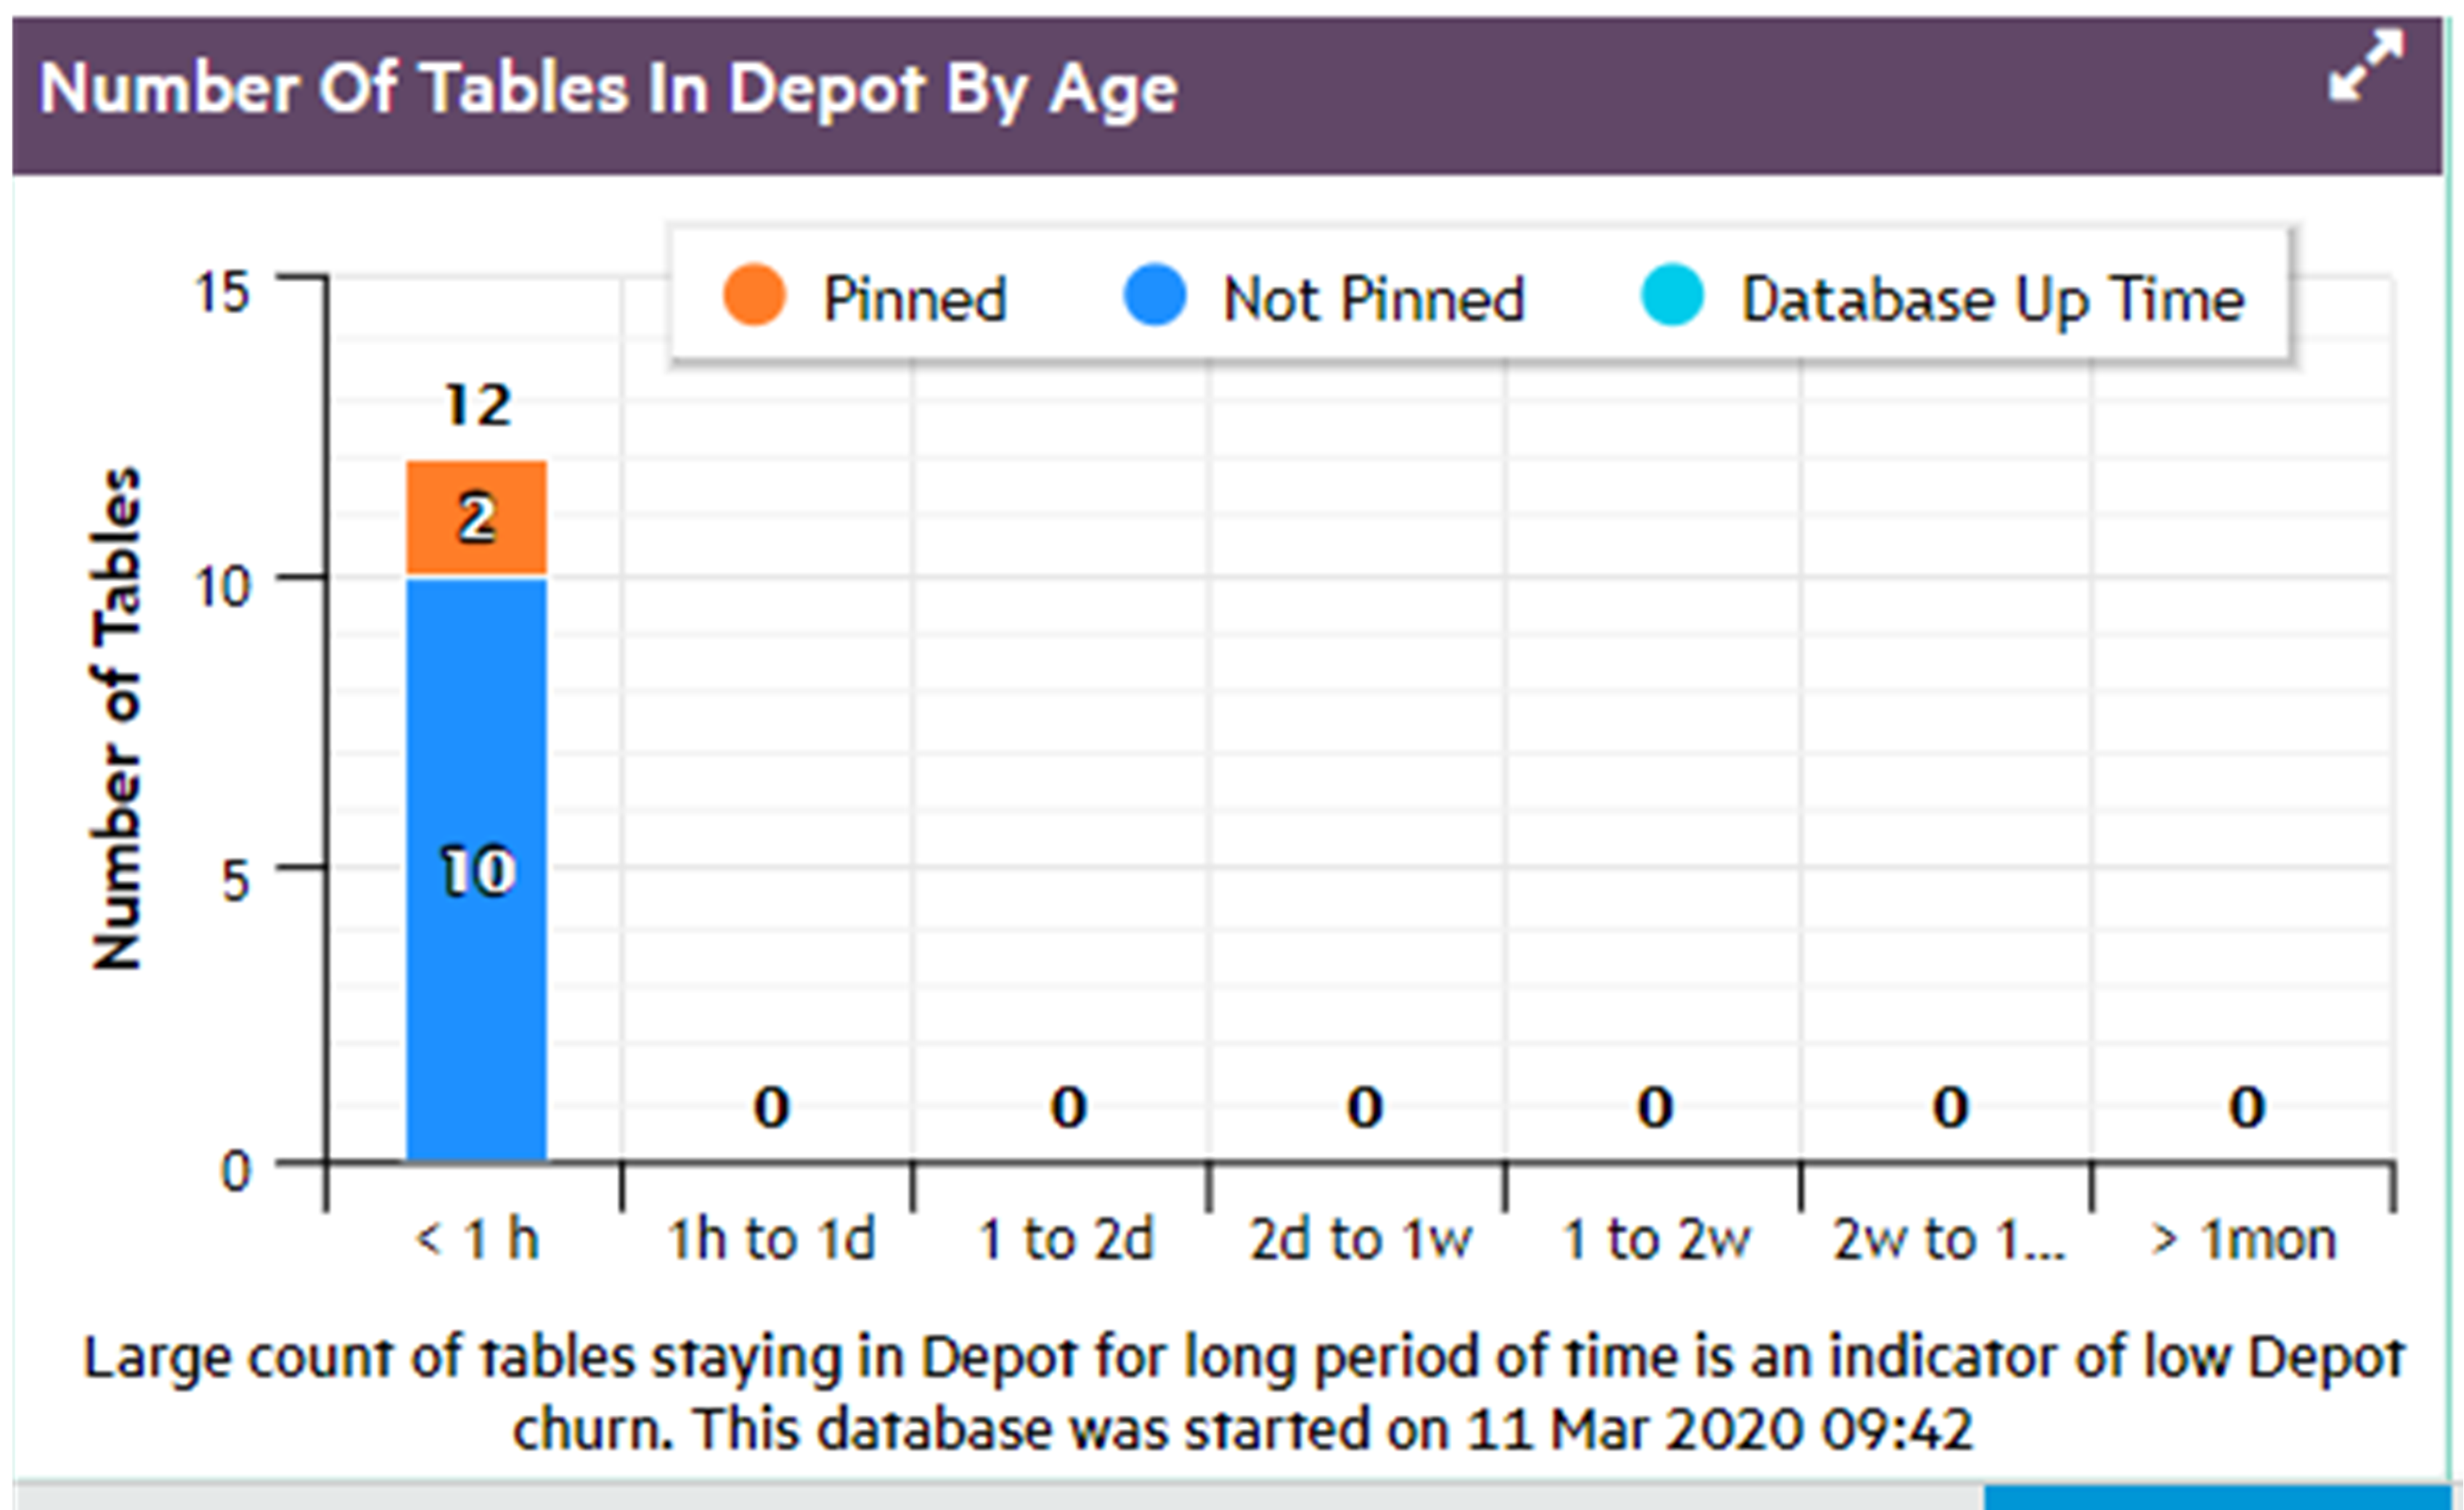Click the '1 to 2d' axis label

[x=1066, y=1239]
